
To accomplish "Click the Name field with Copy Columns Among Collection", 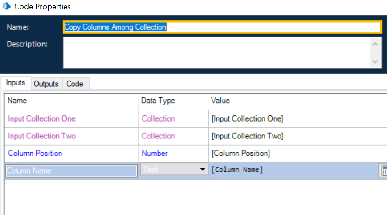I will [222, 27].
